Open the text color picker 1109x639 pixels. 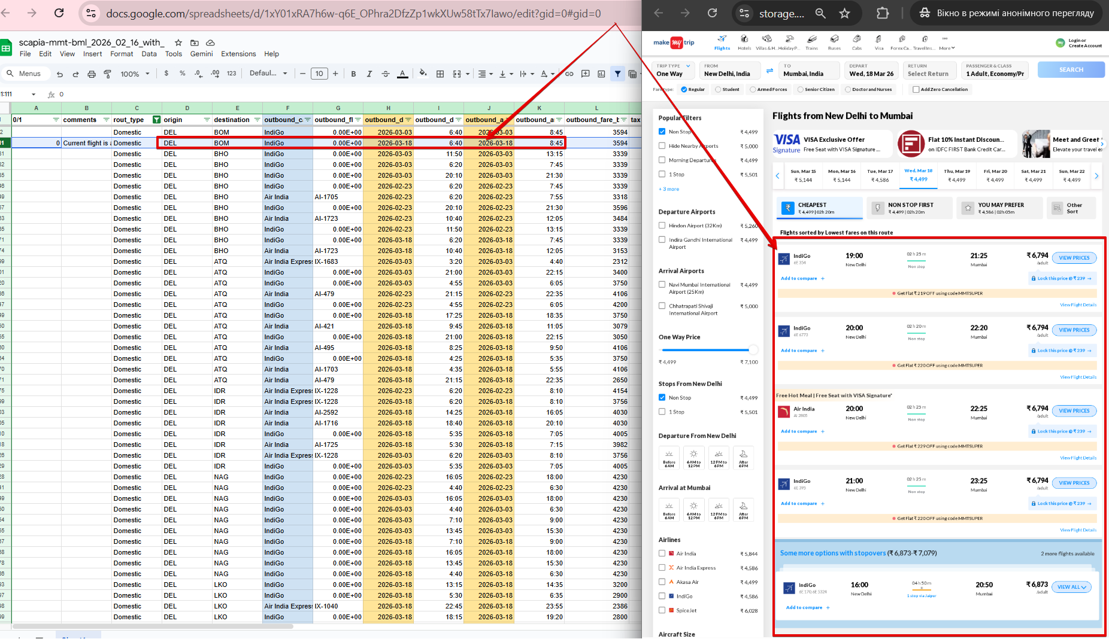(x=402, y=74)
